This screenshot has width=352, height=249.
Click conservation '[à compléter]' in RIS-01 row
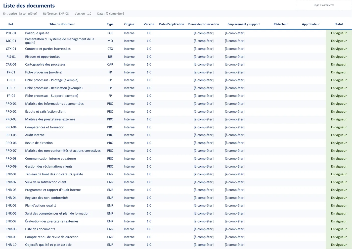[x=204, y=57]
